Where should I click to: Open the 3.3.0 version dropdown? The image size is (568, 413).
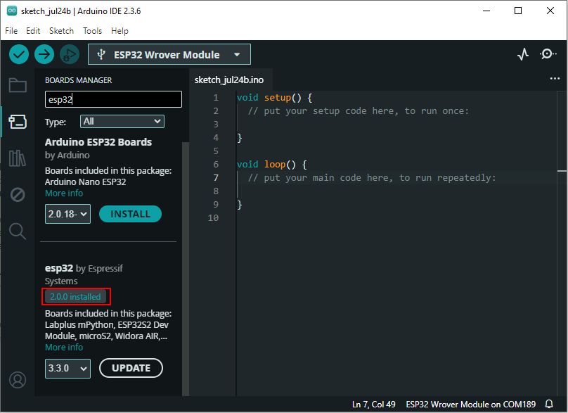point(67,369)
